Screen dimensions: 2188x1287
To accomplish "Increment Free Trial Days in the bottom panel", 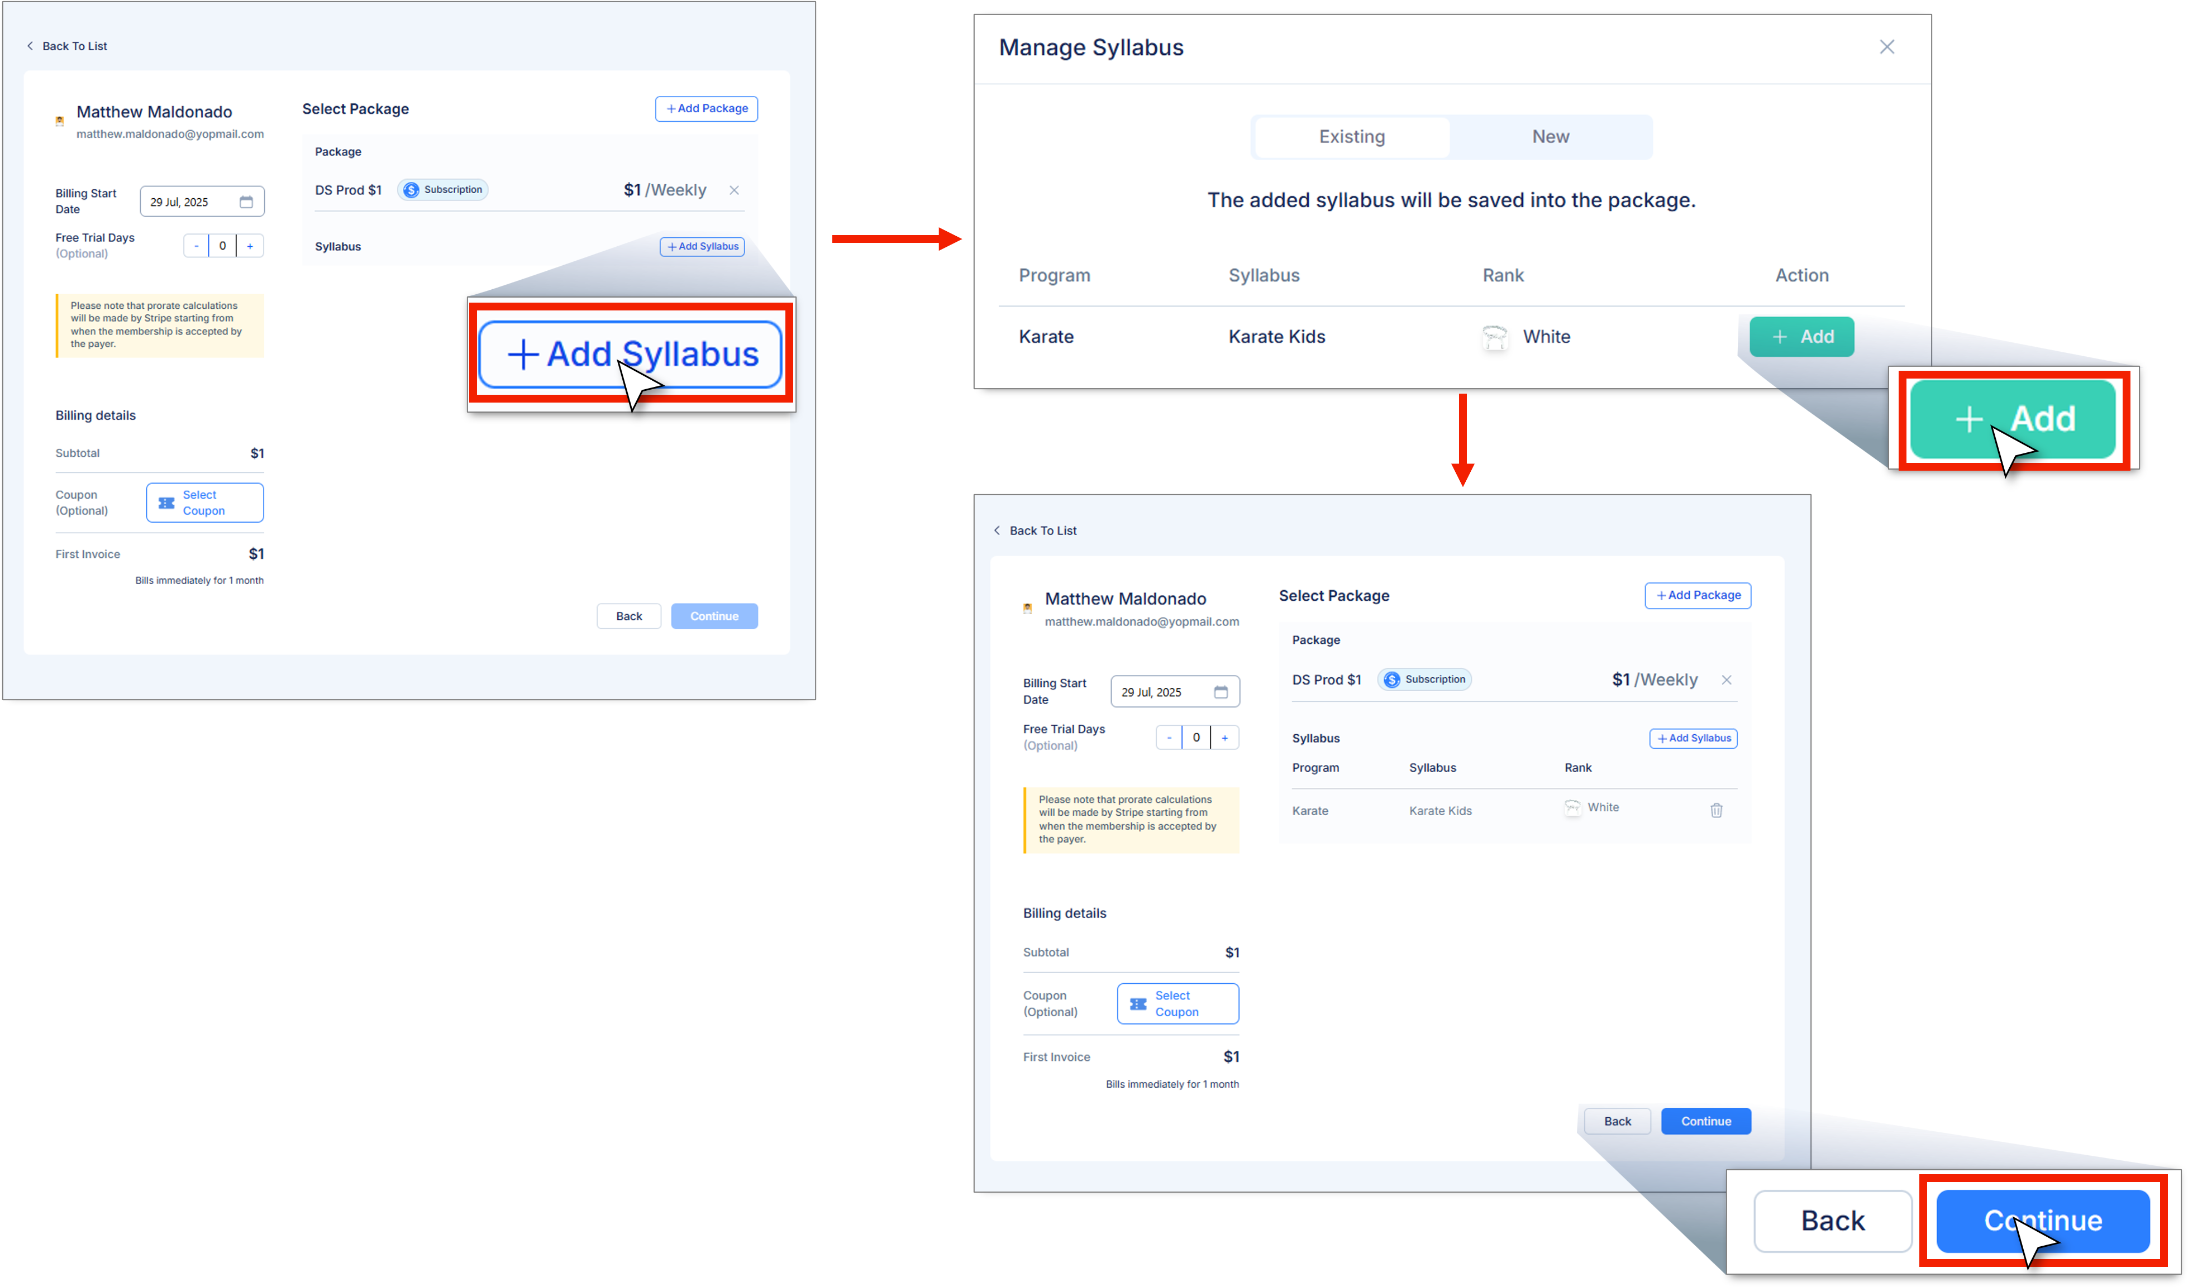I will [1224, 738].
